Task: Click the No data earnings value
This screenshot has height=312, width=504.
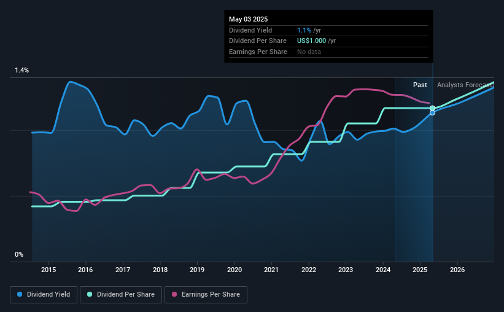Action: [x=309, y=52]
